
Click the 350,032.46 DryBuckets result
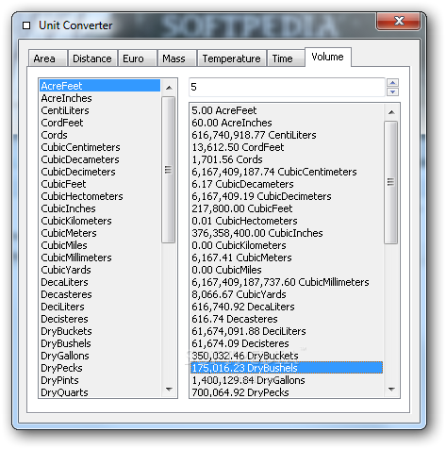tap(287, 356)
